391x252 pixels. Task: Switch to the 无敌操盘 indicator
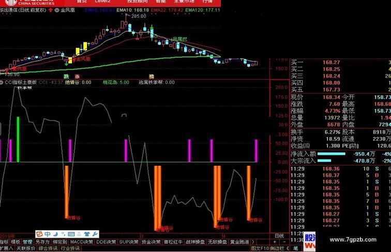[217, 242]
